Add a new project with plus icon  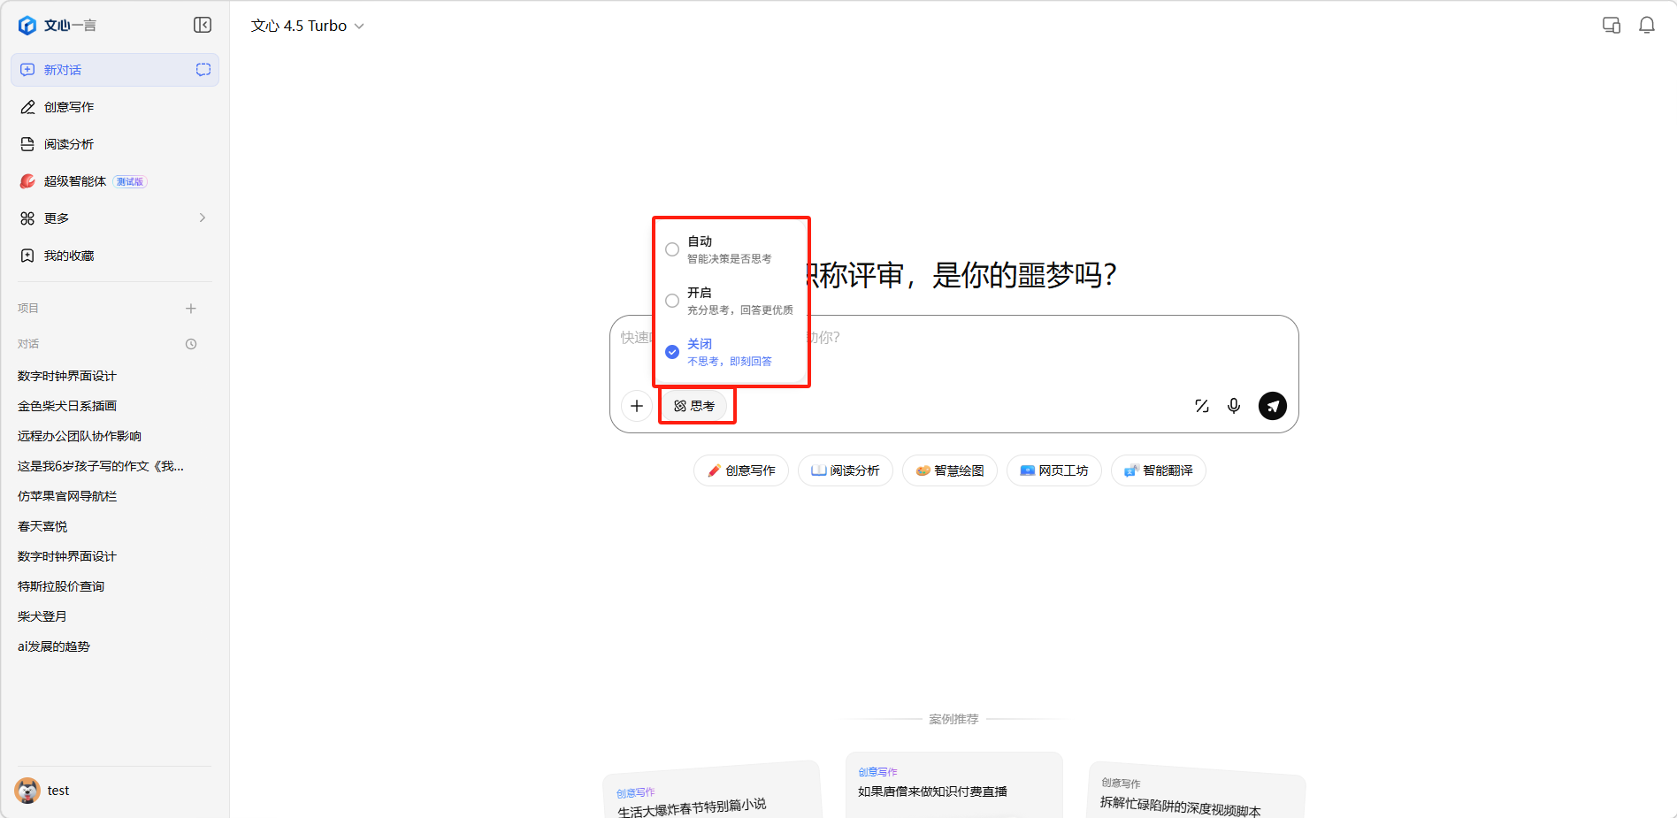[x=191, y=309]
